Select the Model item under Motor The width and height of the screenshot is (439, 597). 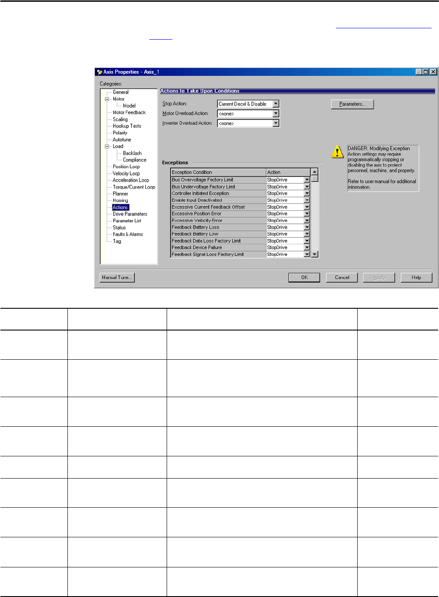click(x=129, y=106)
